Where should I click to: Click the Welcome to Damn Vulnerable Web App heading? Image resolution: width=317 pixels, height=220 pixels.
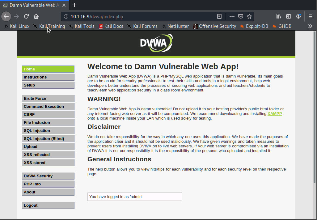(x=163, y=66)
